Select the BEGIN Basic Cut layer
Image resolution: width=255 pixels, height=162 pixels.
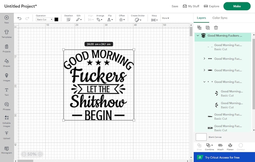click(x=223, y=128)
